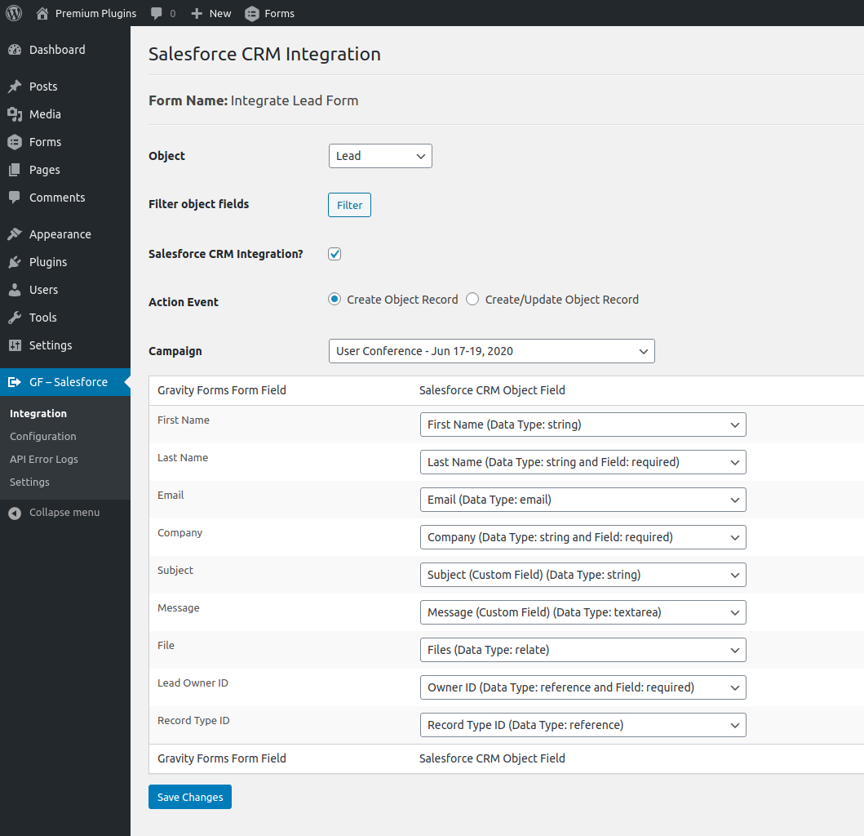Click the Save Changes button

[x=190, y=797]
